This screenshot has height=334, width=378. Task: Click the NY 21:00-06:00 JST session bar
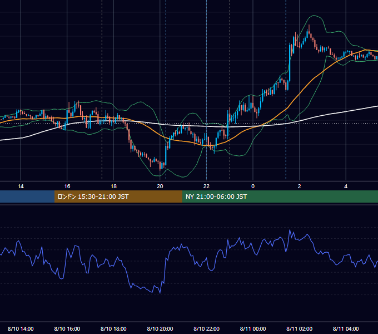pos(280,197)
